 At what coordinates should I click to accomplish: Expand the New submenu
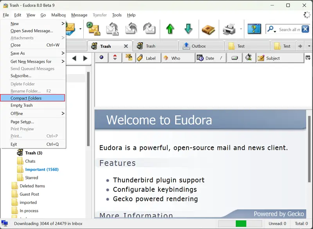(33, 24)
